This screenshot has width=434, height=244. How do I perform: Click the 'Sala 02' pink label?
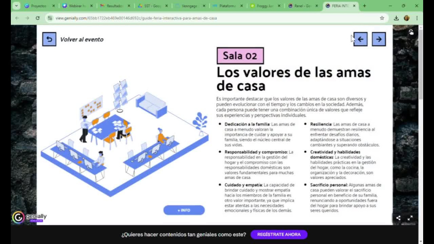pyautogui.click(x=240, y=56)
